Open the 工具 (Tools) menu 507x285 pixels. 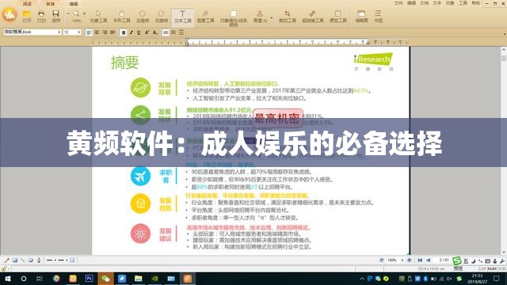click(463, 3)
